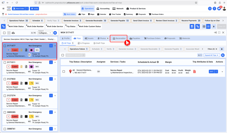Viewport: 227px width, 133px height.
Task: Click the blue filter settings button left of Work Order Status
Action: [x=3, y=26]
